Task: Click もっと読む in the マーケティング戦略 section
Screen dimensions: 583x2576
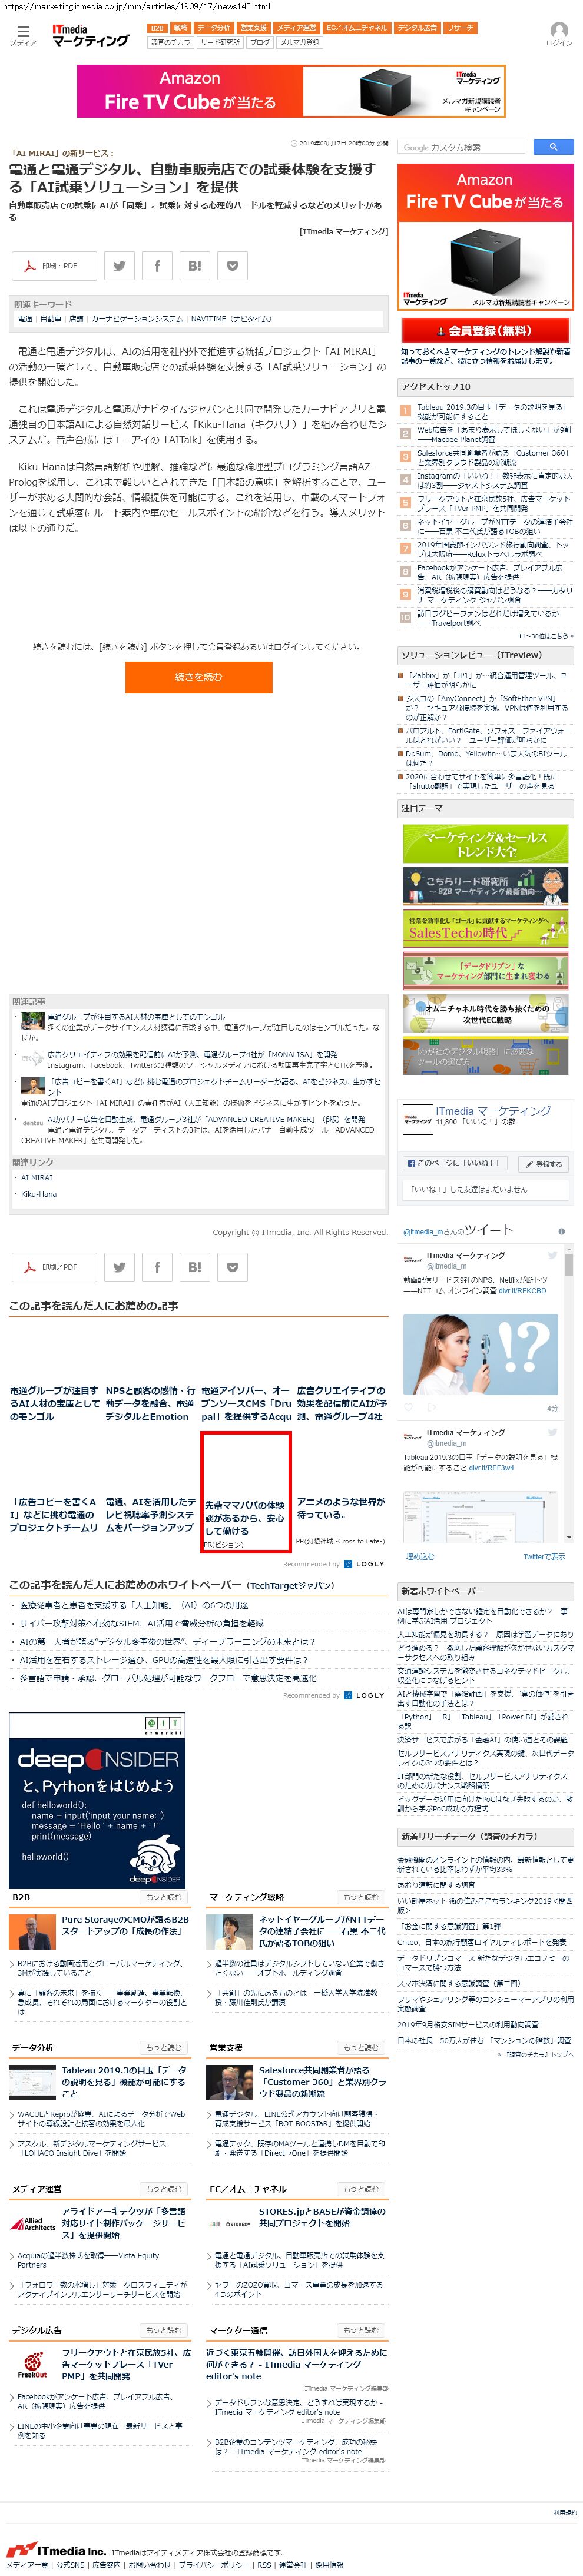Action: pyautogui.click(x=361, y=1897)
